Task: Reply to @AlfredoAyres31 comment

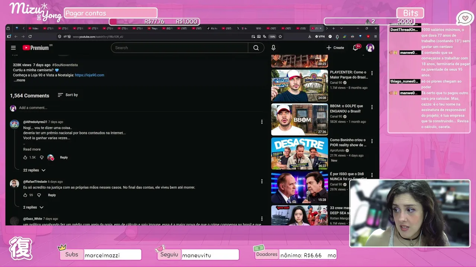Action: click(64, 158)
